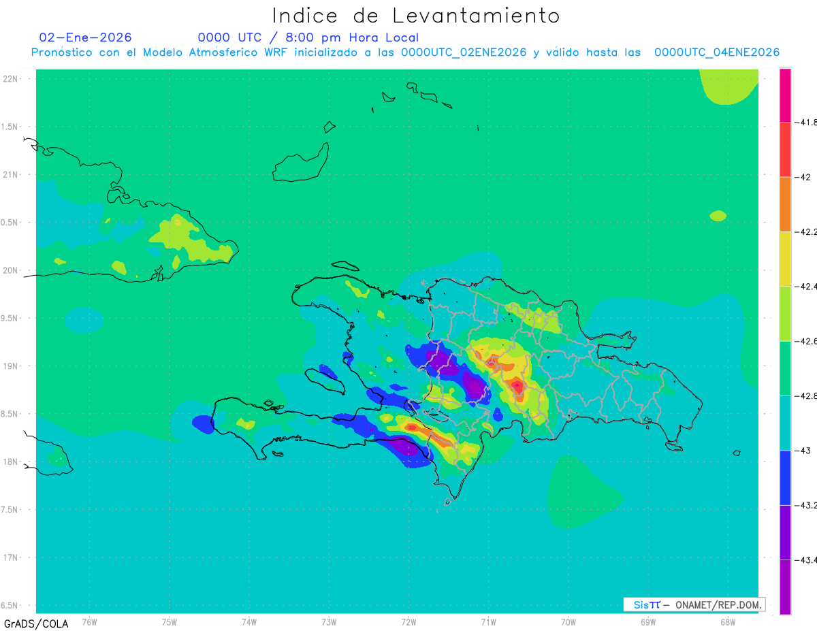Image resolution: width=817 pixels, height=631 pixels.
Task: Click the '-41.8' color bar value
Action: click(x=805, y=123)
